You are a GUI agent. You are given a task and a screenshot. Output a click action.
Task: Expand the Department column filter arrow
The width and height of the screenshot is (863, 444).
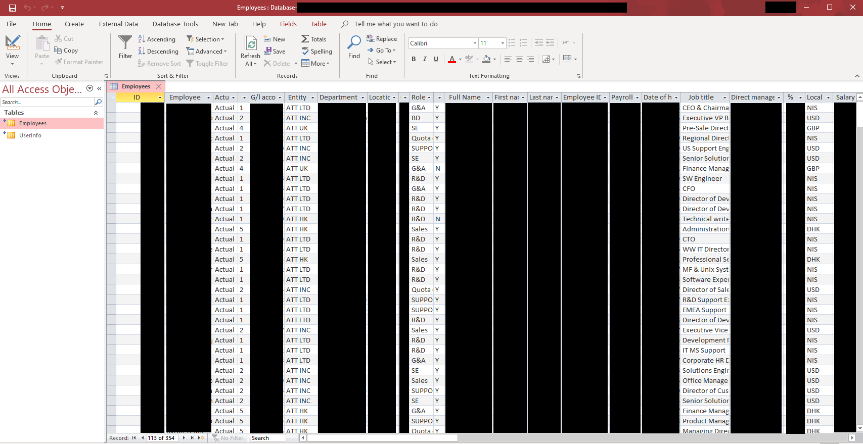(x=361, y=97)
